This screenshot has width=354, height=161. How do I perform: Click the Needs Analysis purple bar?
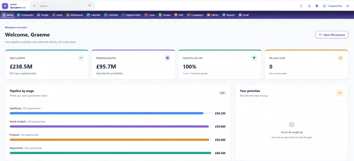click(109, 126)
